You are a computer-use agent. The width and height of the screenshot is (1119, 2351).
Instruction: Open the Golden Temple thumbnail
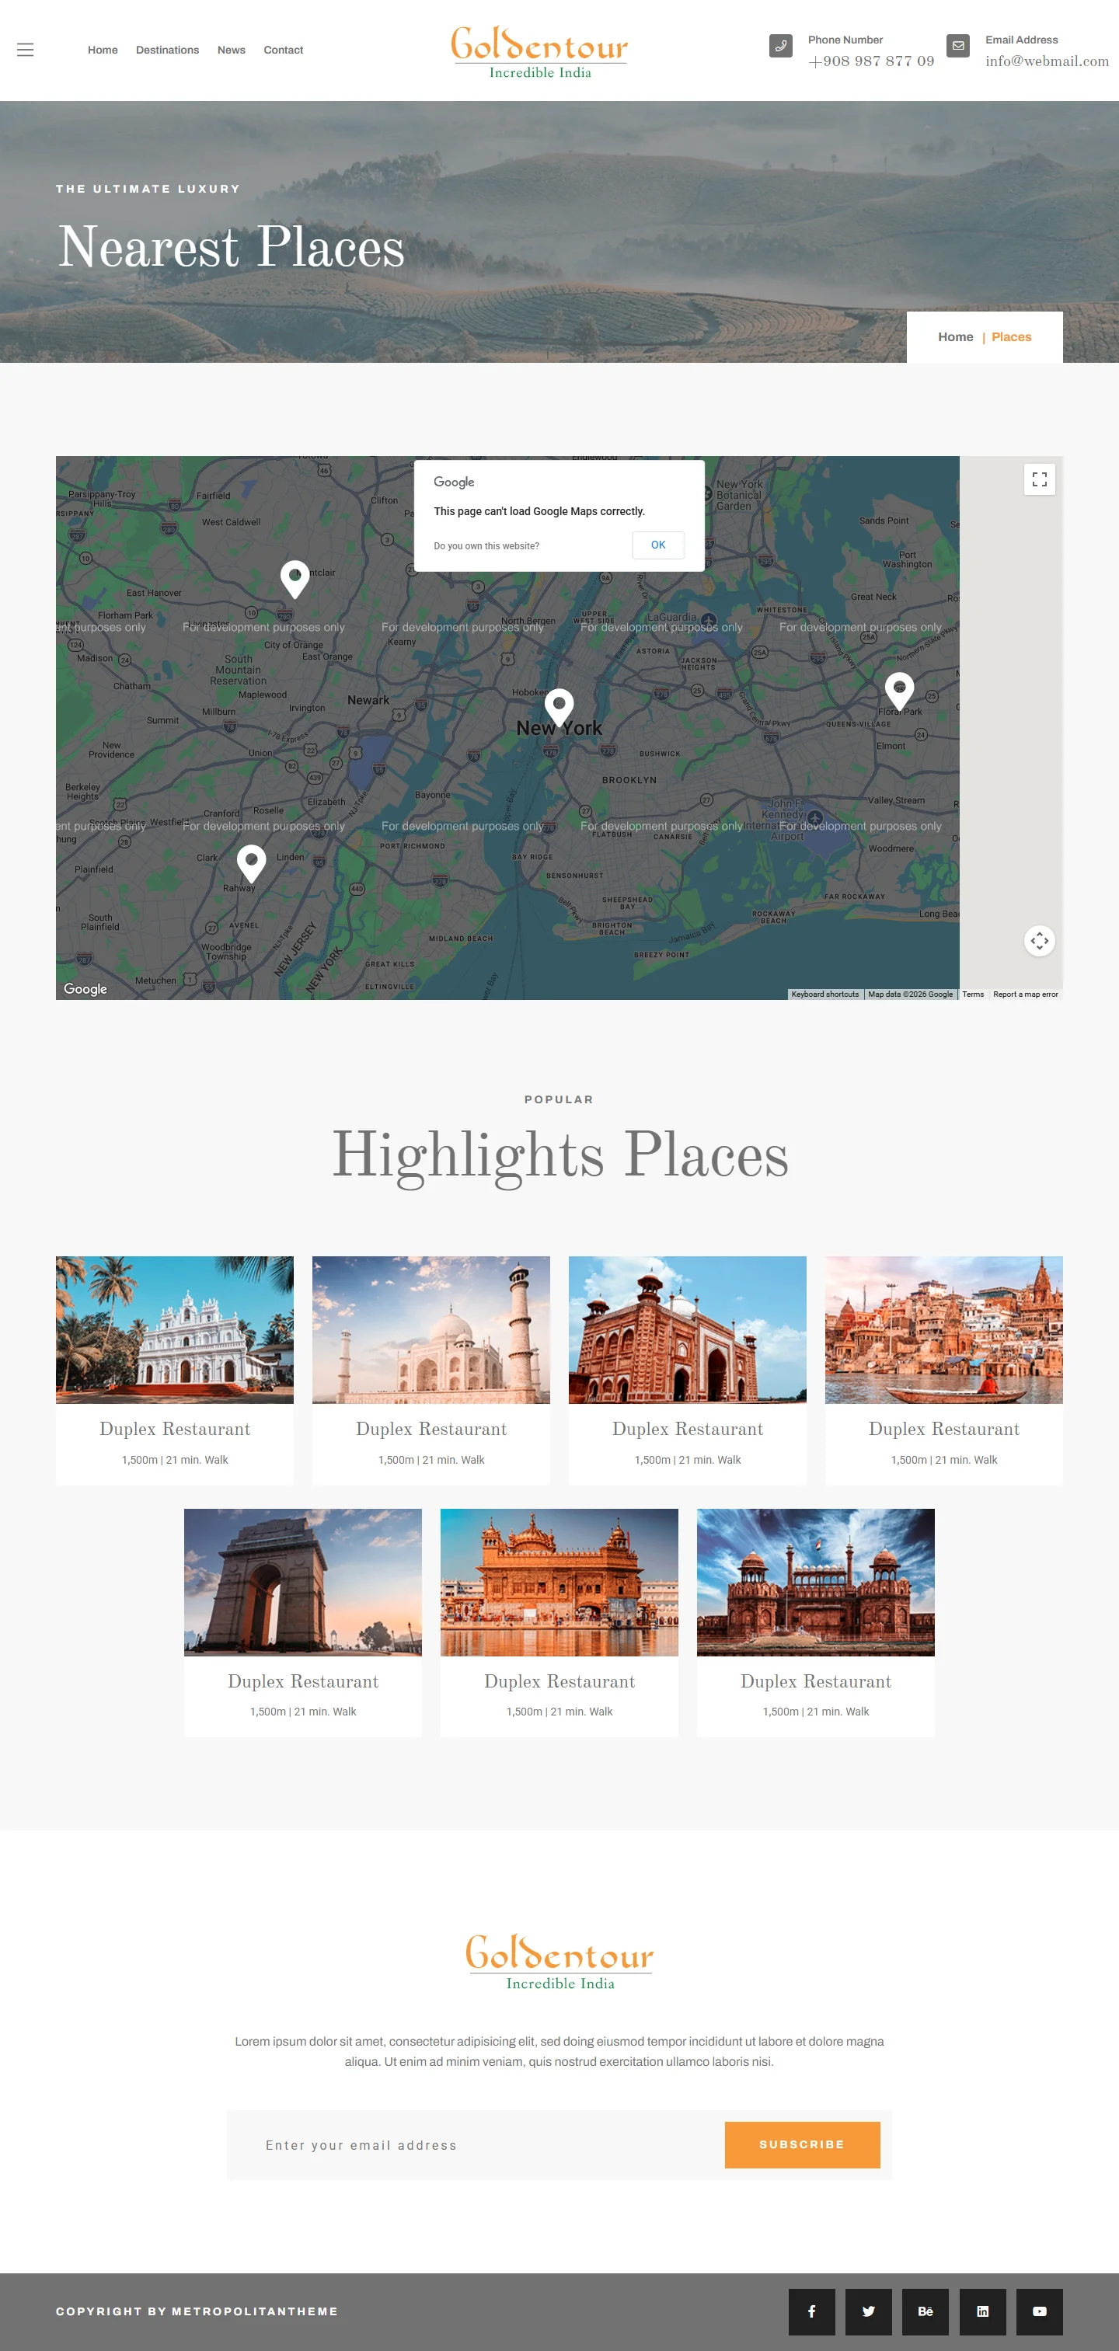[x=559, y=1583]
